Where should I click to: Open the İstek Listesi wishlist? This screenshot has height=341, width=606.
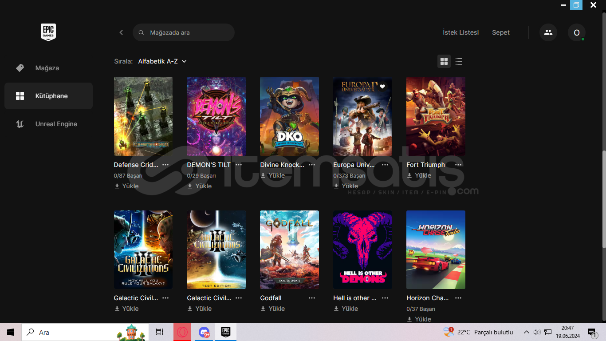point(460,32)
